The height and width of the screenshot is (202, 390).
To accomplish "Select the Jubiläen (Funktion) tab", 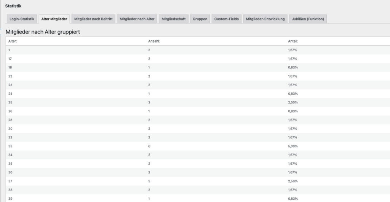I will (308, 19).
